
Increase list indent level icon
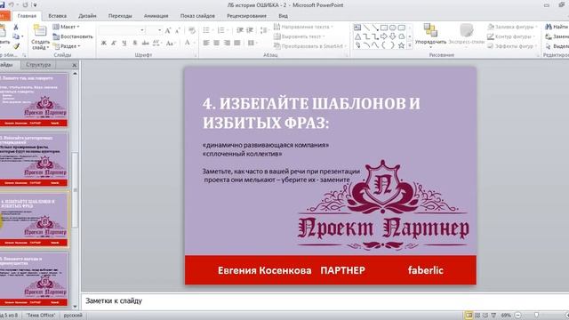coord(250,30)
